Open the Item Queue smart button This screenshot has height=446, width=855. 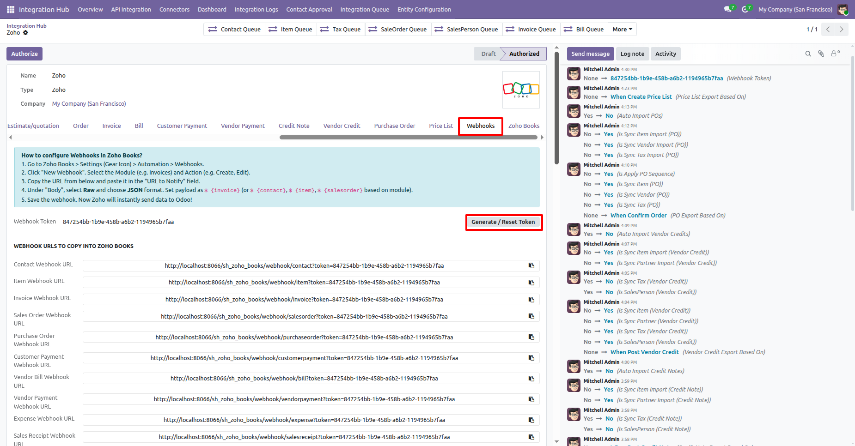coord(290,30)
